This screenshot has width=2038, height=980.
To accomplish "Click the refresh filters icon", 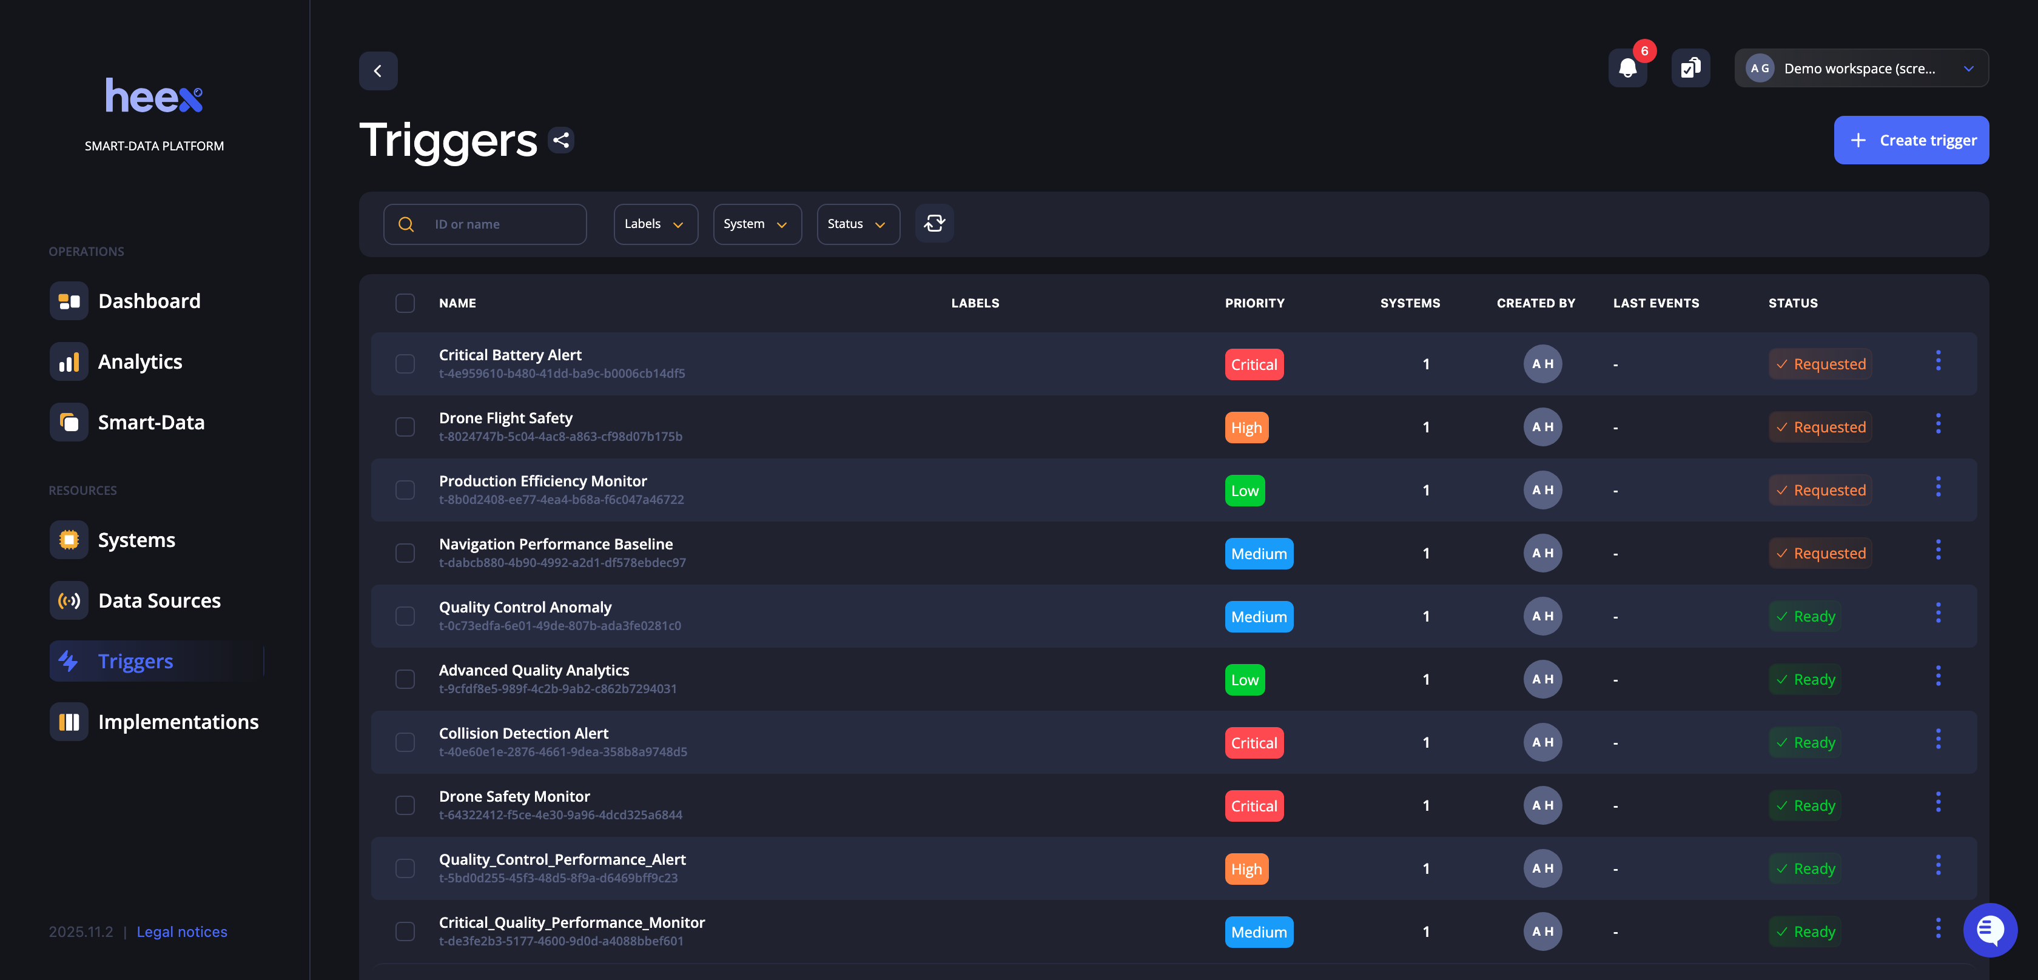I will 934,224.
